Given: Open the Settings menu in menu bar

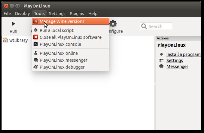Looking at the screenshot, I should tap(57, 14).
